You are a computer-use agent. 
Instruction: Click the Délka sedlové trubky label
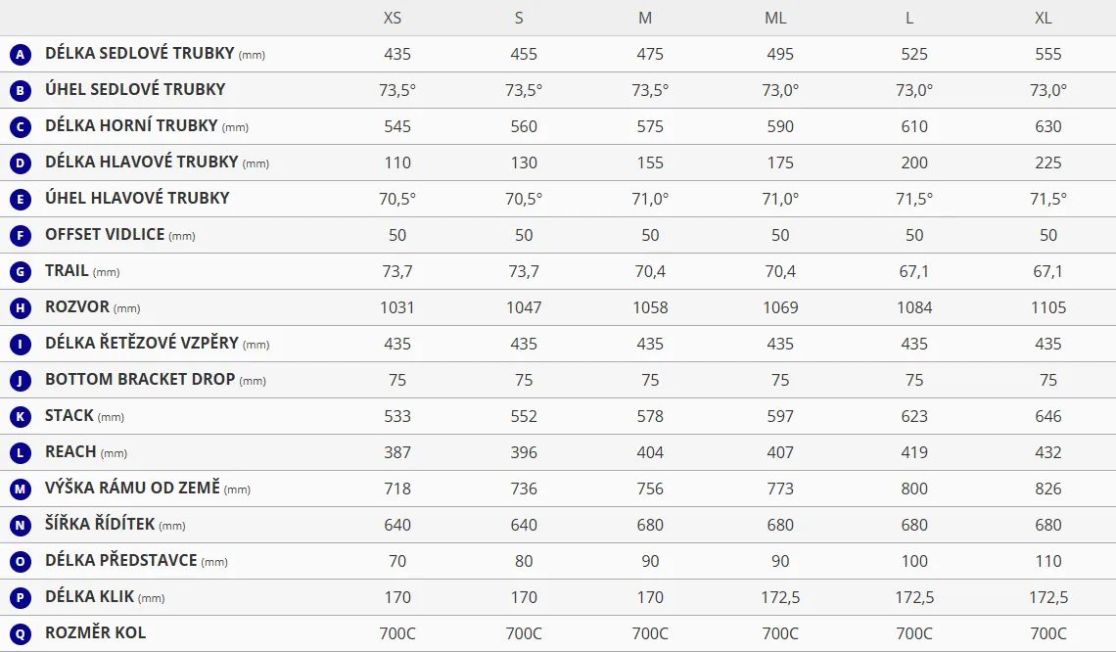click(141, 54)
